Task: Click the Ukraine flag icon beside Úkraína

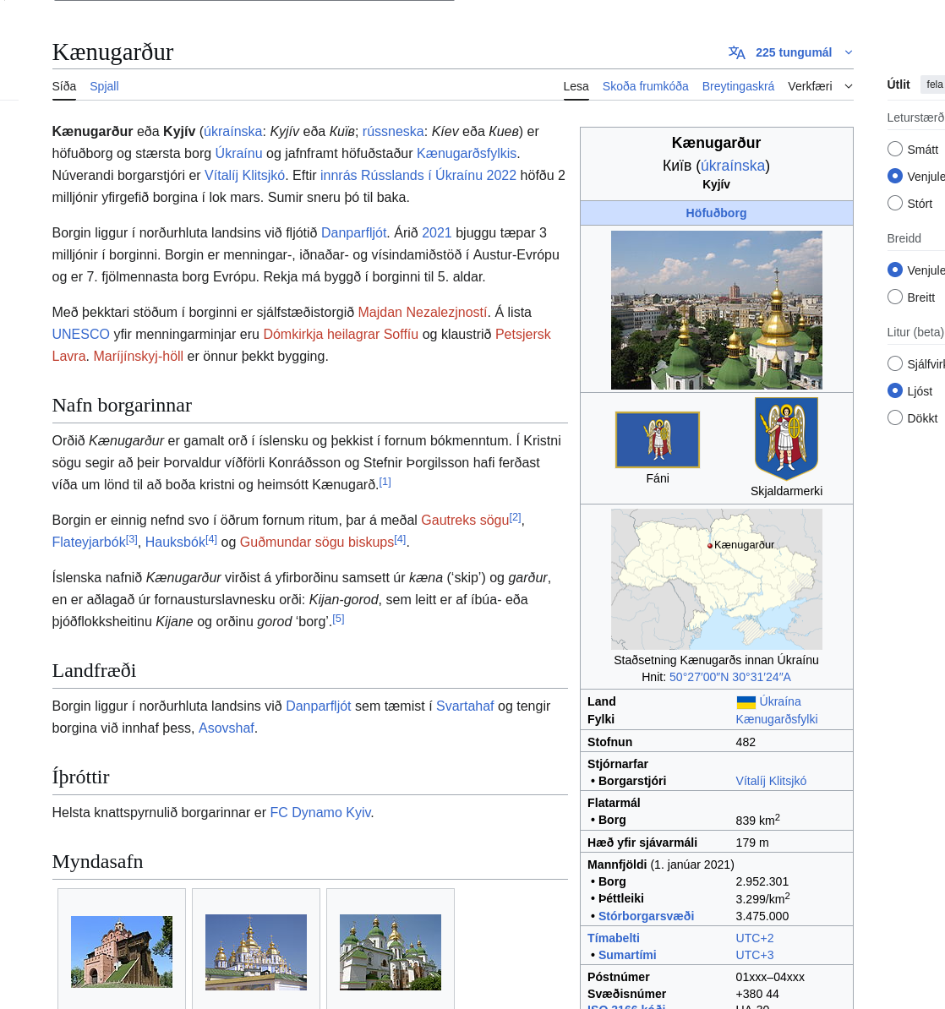Action: (746, 702)
